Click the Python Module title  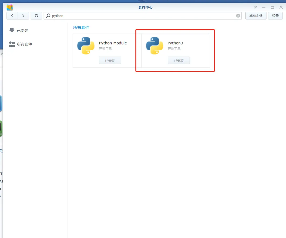113,43
